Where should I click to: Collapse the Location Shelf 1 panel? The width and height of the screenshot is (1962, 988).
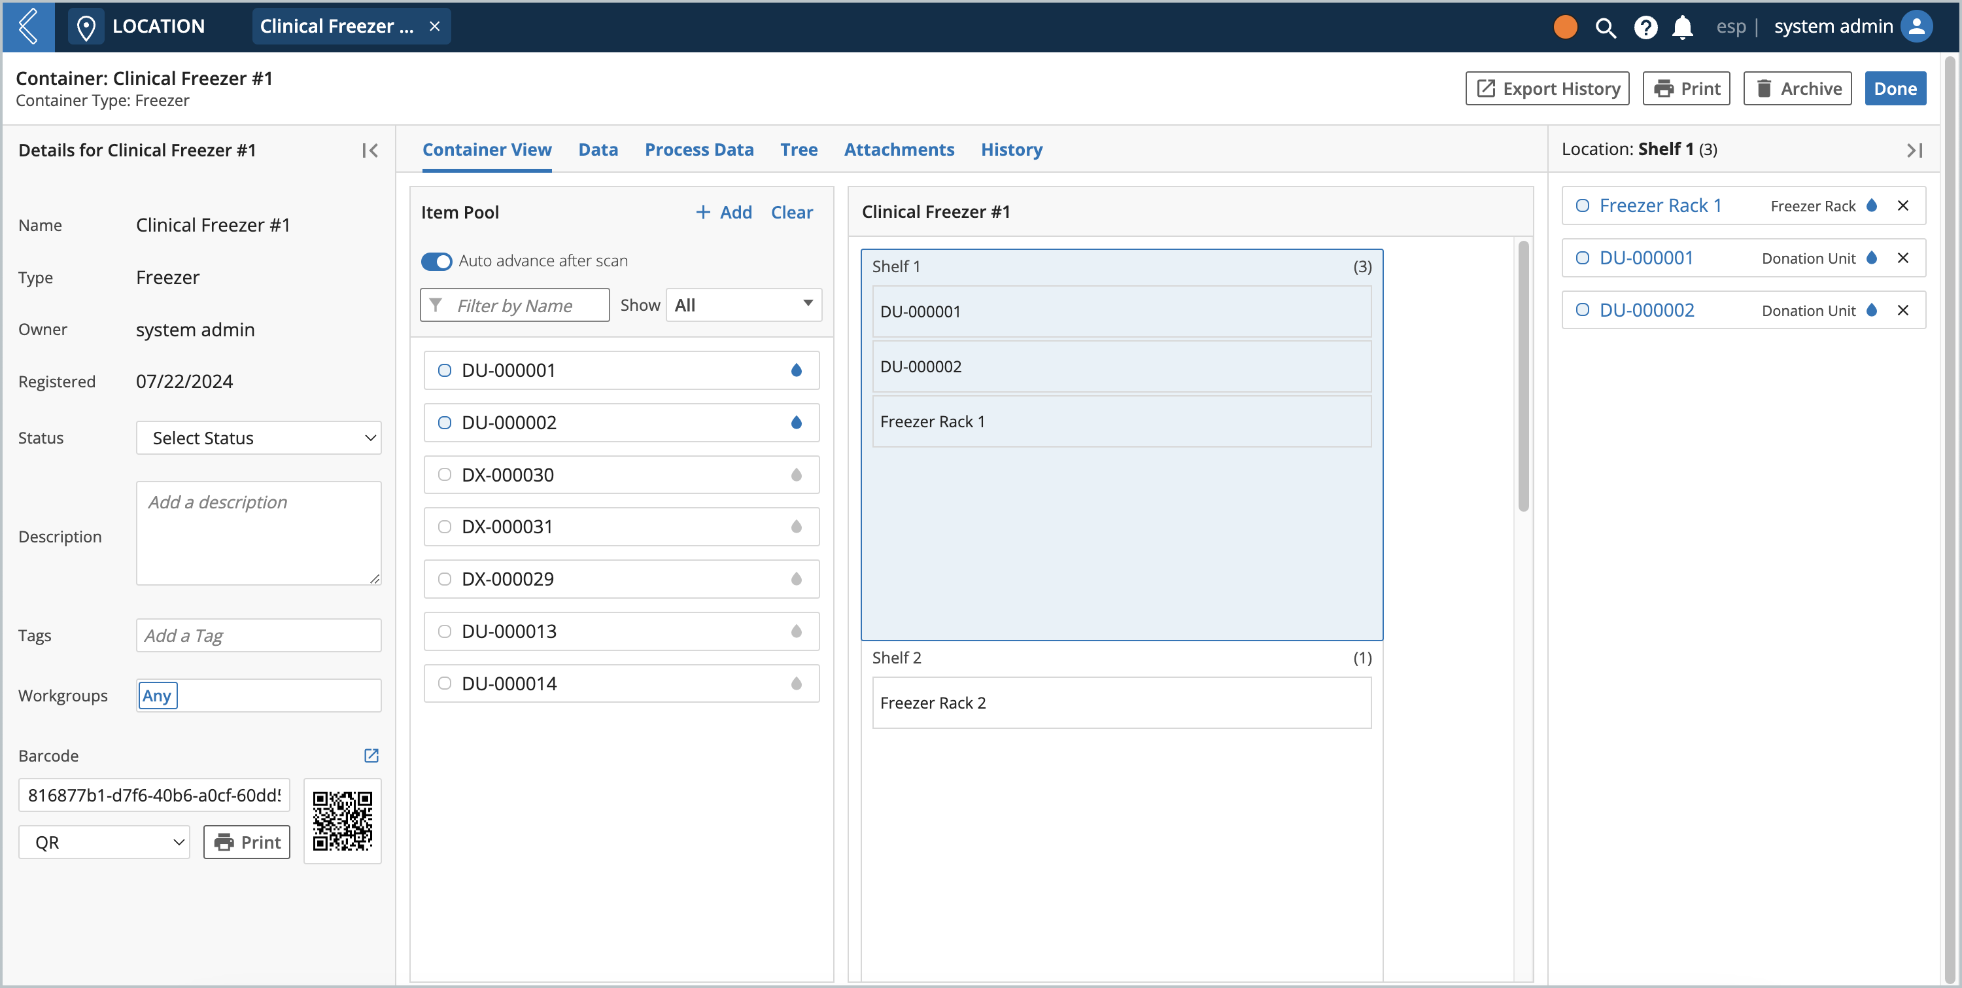click(1914, 150)
